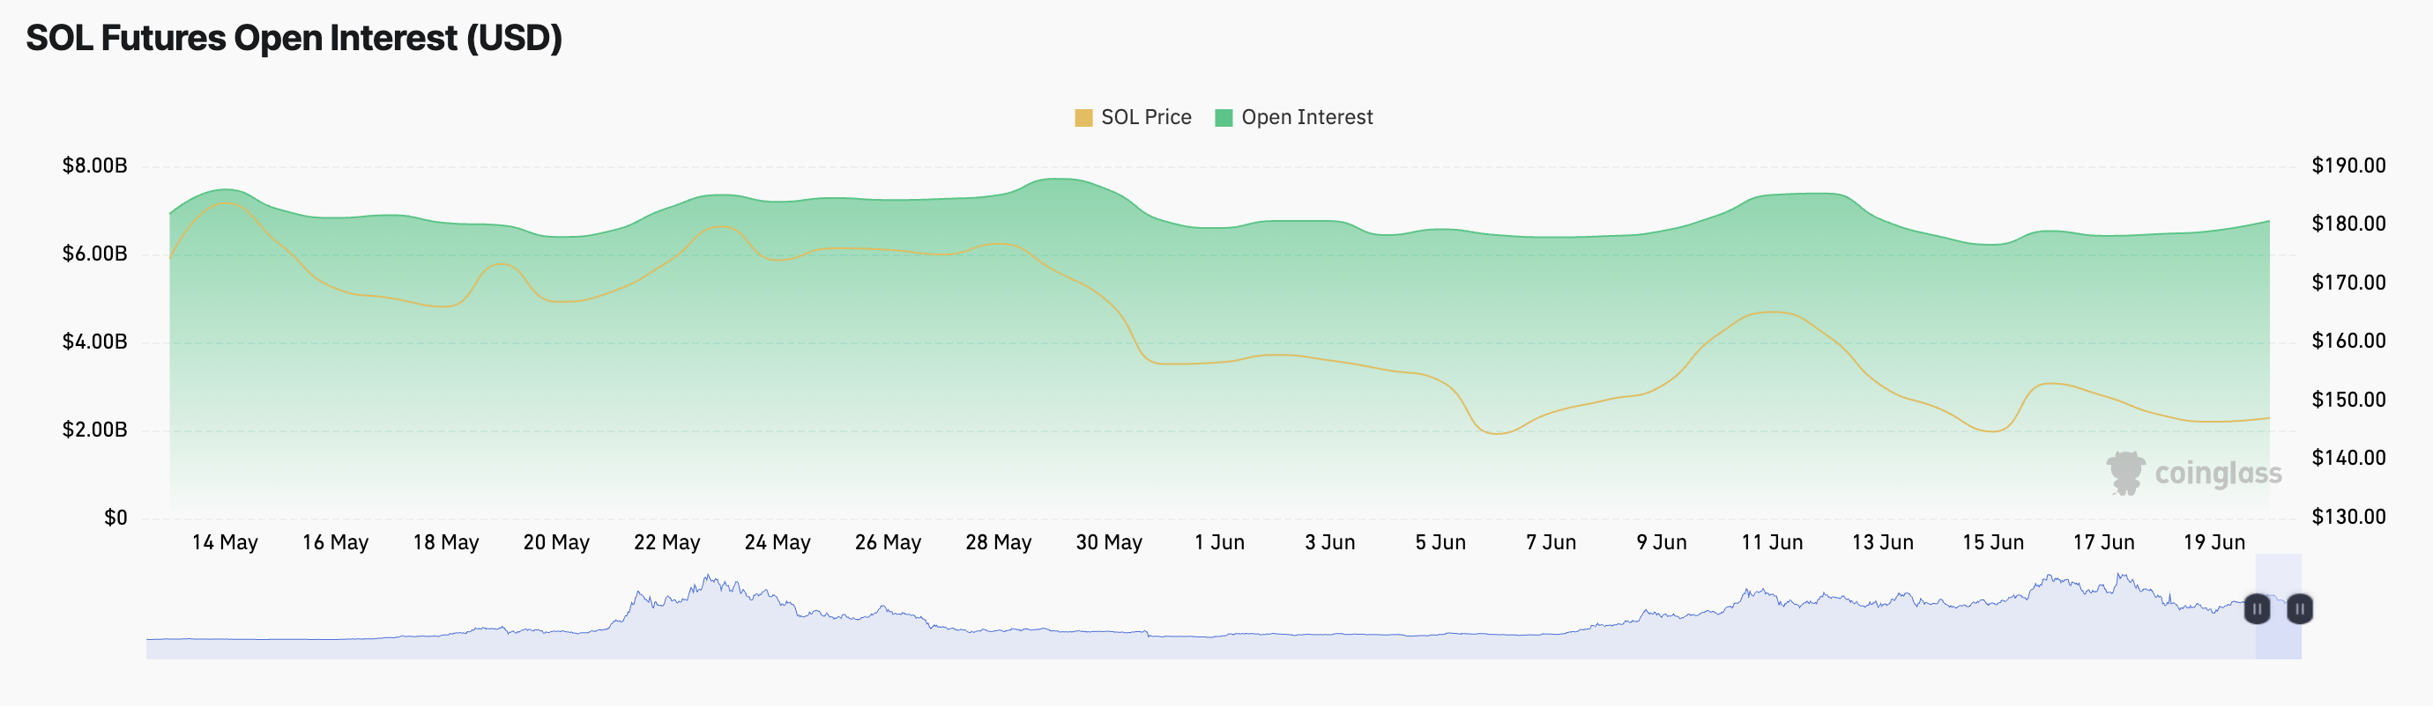The height and width of the screenshot is (706, 2433).
Task: Click the green Open Interest legend swatch
Action: pos(1224,118)
